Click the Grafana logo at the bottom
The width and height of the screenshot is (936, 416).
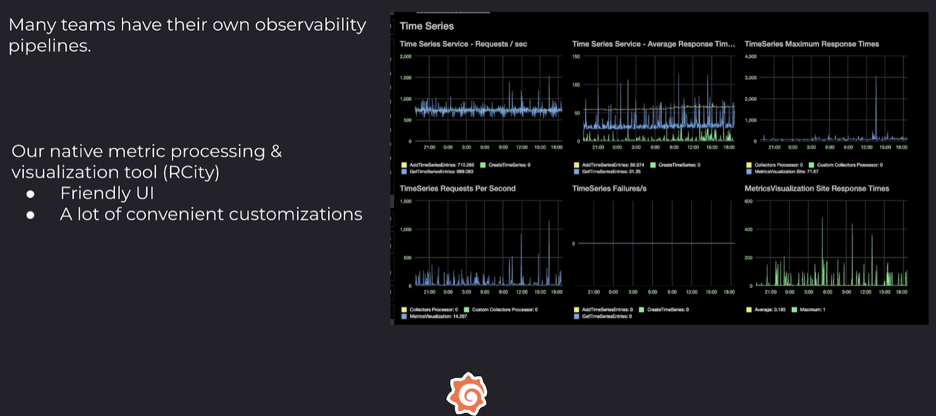(x=467, y=393)
